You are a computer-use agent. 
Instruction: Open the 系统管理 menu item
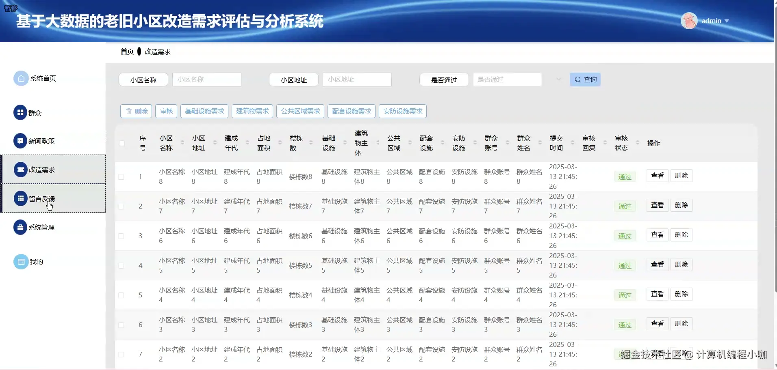41,228
